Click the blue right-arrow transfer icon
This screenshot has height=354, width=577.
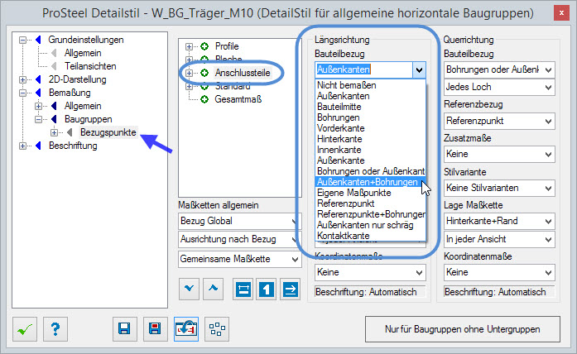[x=290, y=289]
